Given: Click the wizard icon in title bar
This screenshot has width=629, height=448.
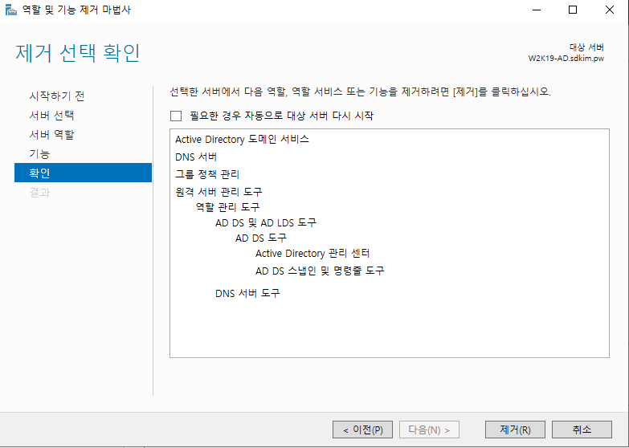Looking at the screenshot, I should click(10, 10).
